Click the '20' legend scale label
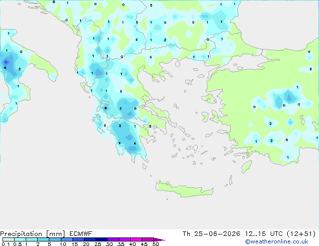 coord(86,244)
